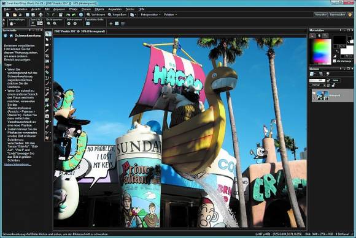Toggle the Alle Werkzeuge checkbox
The height and width of the screenshot is (238, 356).
pos(335,61)
